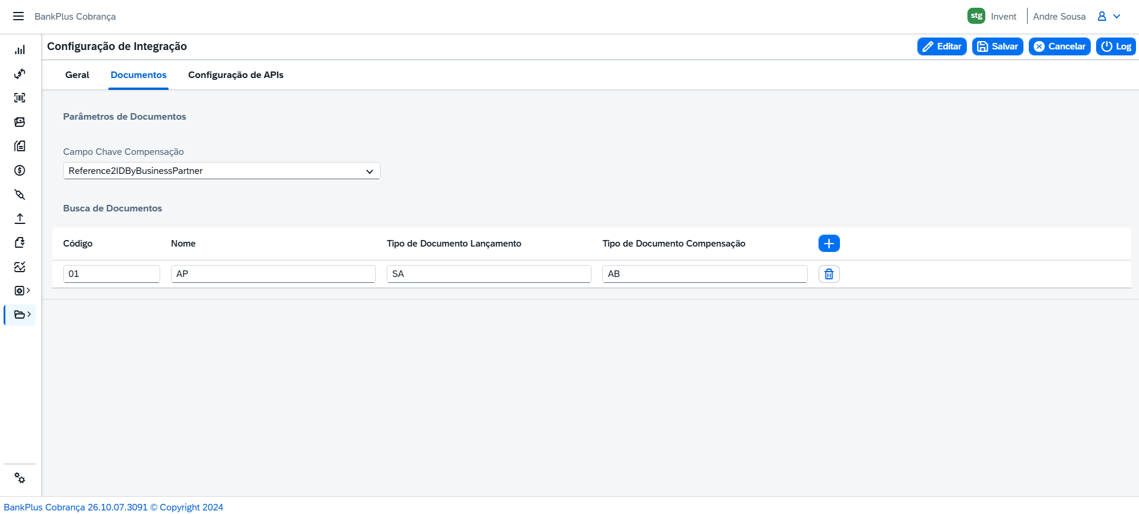This screenshot has width=1139, height=514.
Task: Click the Cancelar button
Action: click(x=1060, y=46)
